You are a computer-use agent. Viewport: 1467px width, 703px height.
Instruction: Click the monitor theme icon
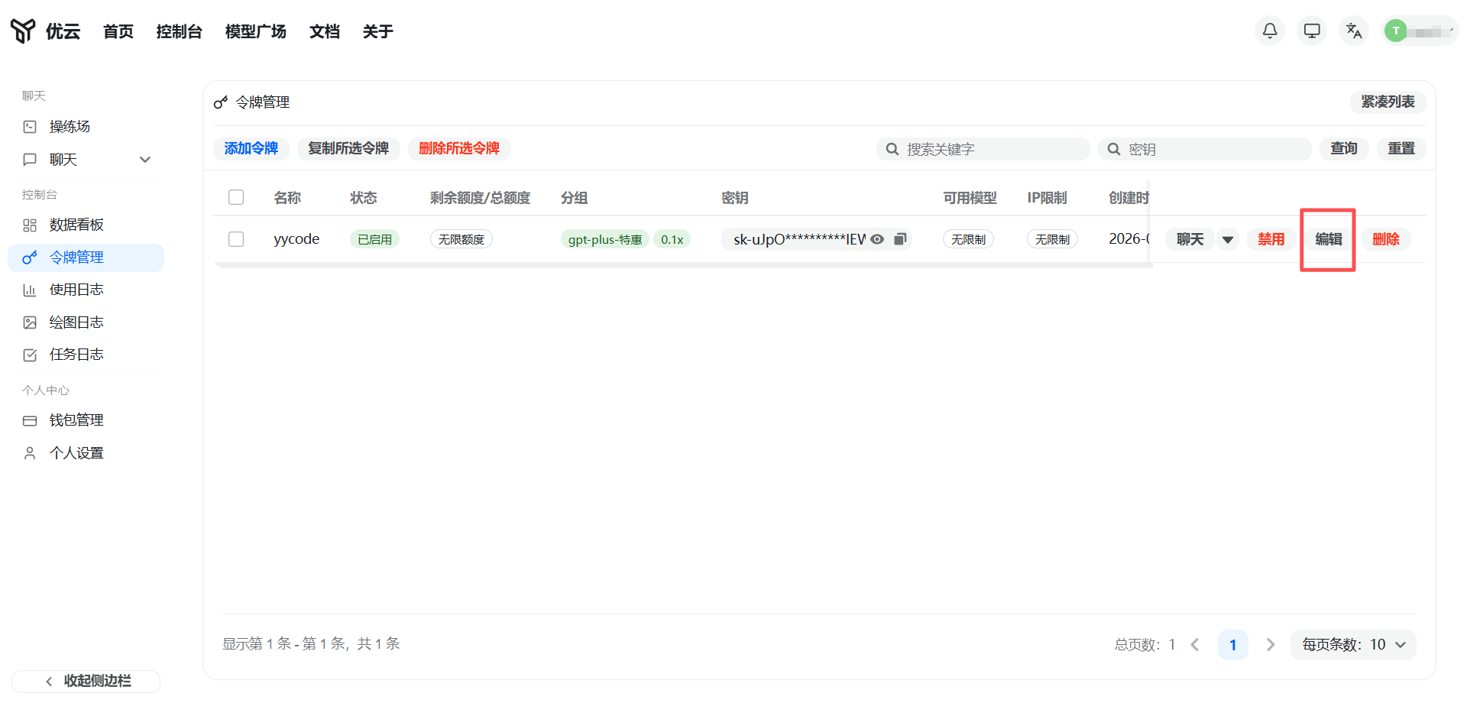point(1312,31)
